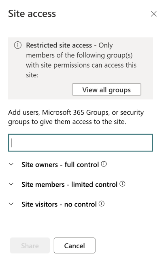Click the bold Restricted site access text

click(x=59, y=45)
